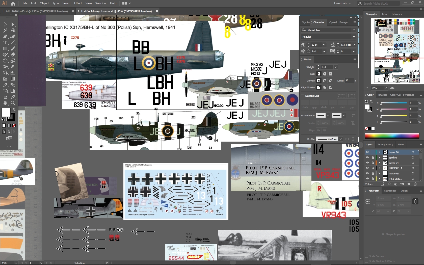424x265 pixels.
Task: Toggle constrain width and height proportions link
Action: 415,201
